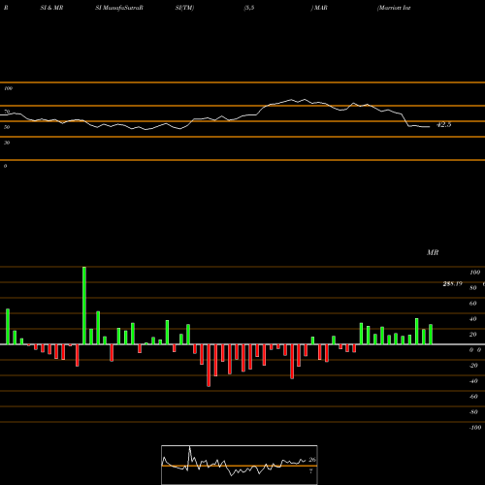Click the end of the RSI line next to 42.5
The width and height of the screenshot is (485, 485).
[429, 127]
